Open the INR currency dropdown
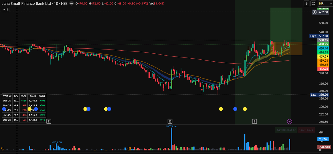Viewport: 333px width, 154px height. (325, 3)
